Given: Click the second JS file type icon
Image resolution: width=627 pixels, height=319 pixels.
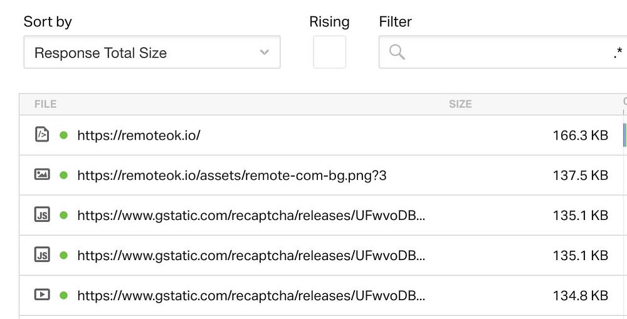Looking at the screenshot, I should point(42,255).
